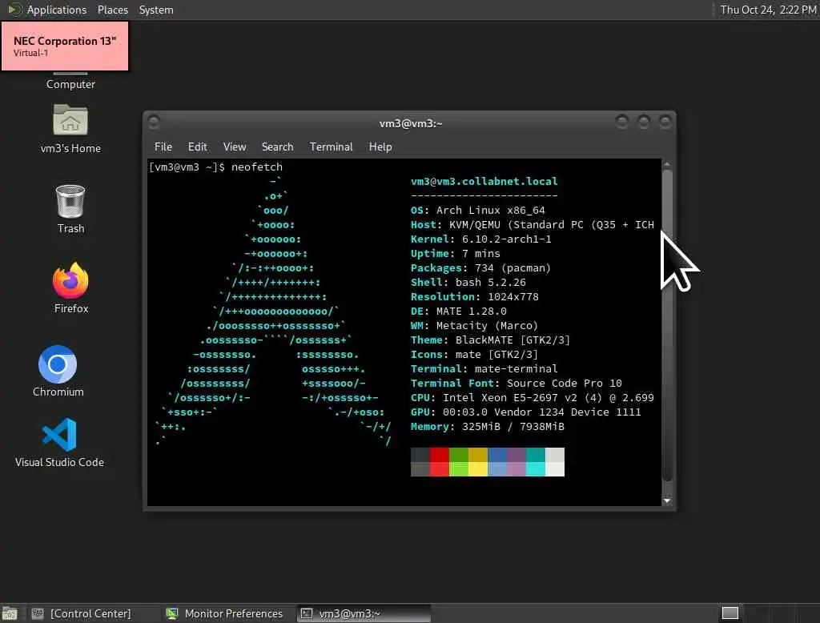The width and height of the screenshot is (820, 623).
Task: Click the DE: MATE 1.28.0 line
Action: [x=459, y=311]
